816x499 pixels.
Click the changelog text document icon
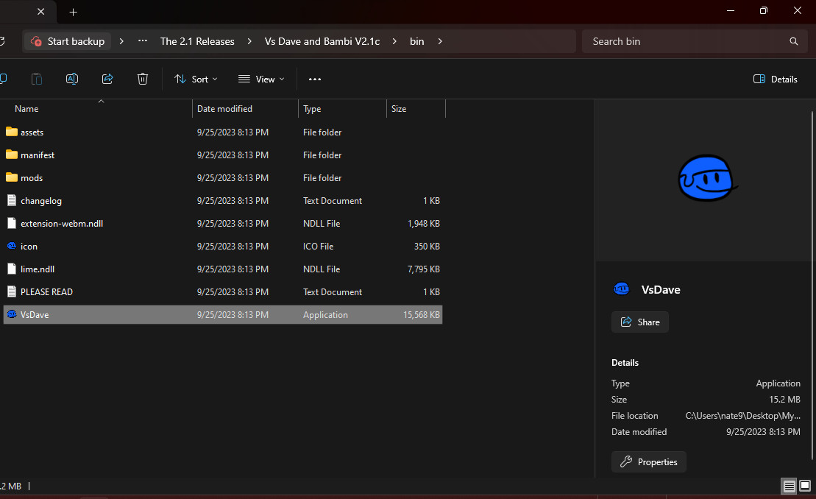(x=12, y=200)
